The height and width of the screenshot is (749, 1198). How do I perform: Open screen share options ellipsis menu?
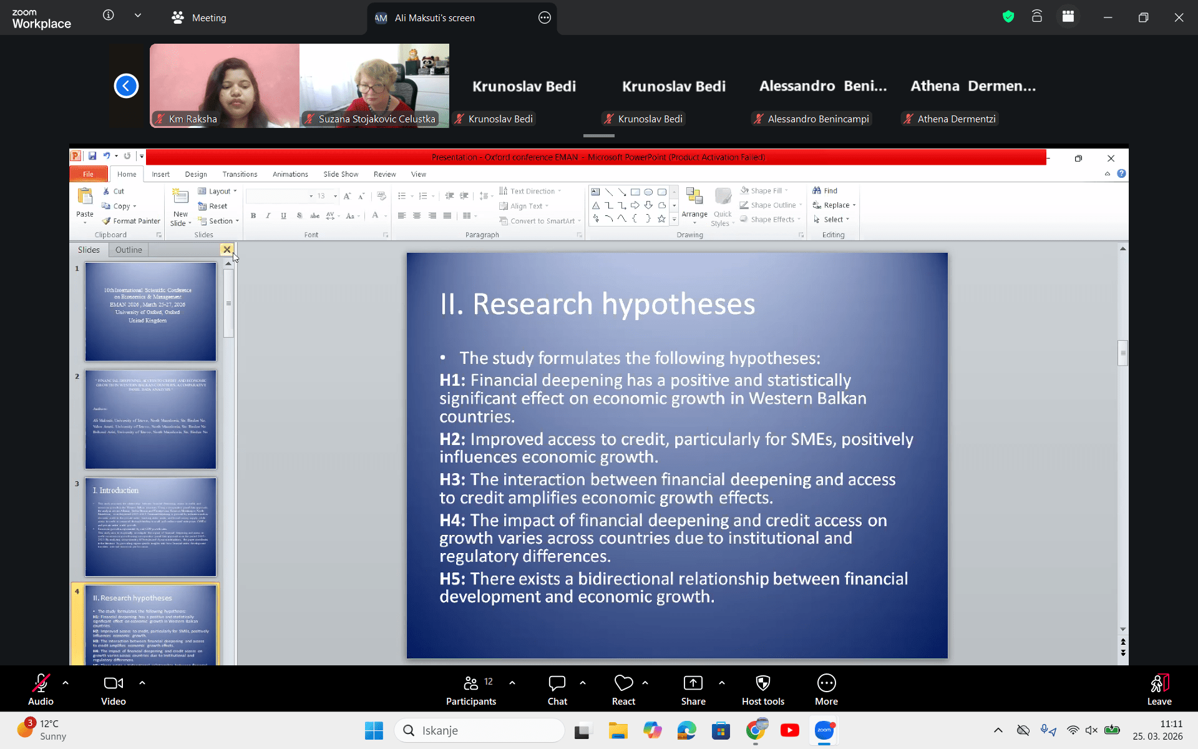click(x=545, y=17)
